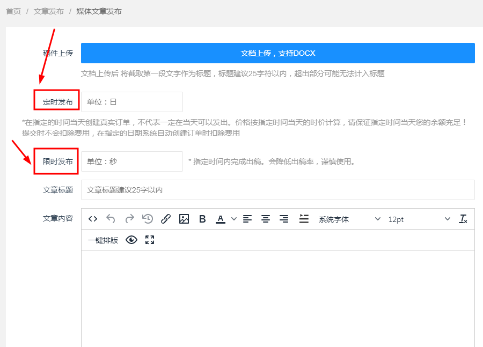Click the 文章标题 field label

click(58, 190)
